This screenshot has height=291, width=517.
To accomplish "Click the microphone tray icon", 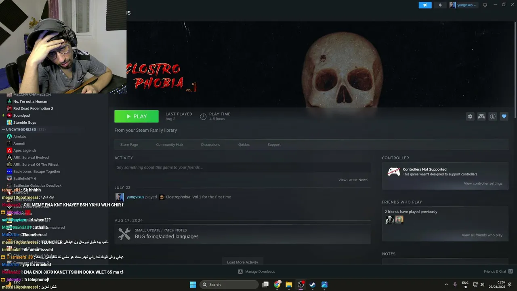I will (455, 285).
